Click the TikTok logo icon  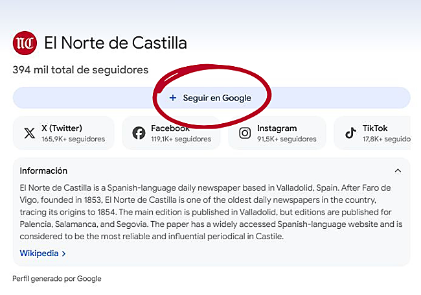(x=350, y=133)
